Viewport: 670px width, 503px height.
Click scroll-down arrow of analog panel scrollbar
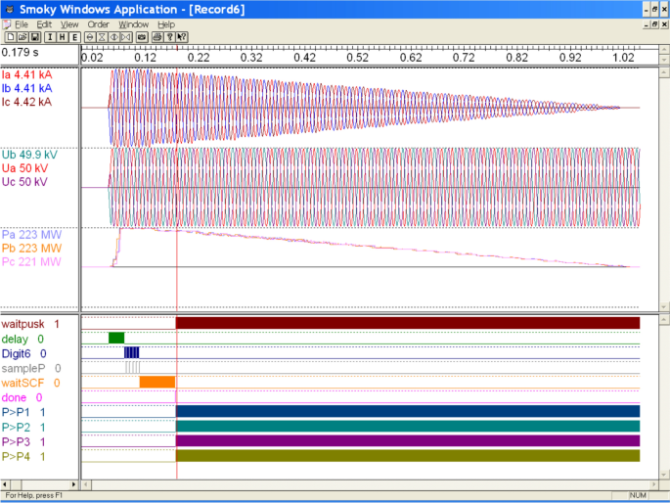click(x=663, y=306)
